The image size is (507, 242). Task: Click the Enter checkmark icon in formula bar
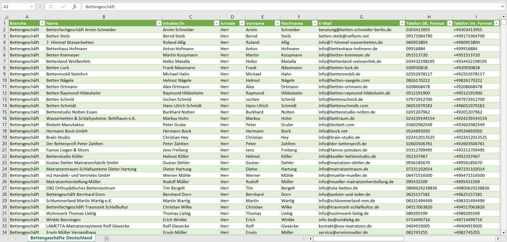[x=63, y=7]
